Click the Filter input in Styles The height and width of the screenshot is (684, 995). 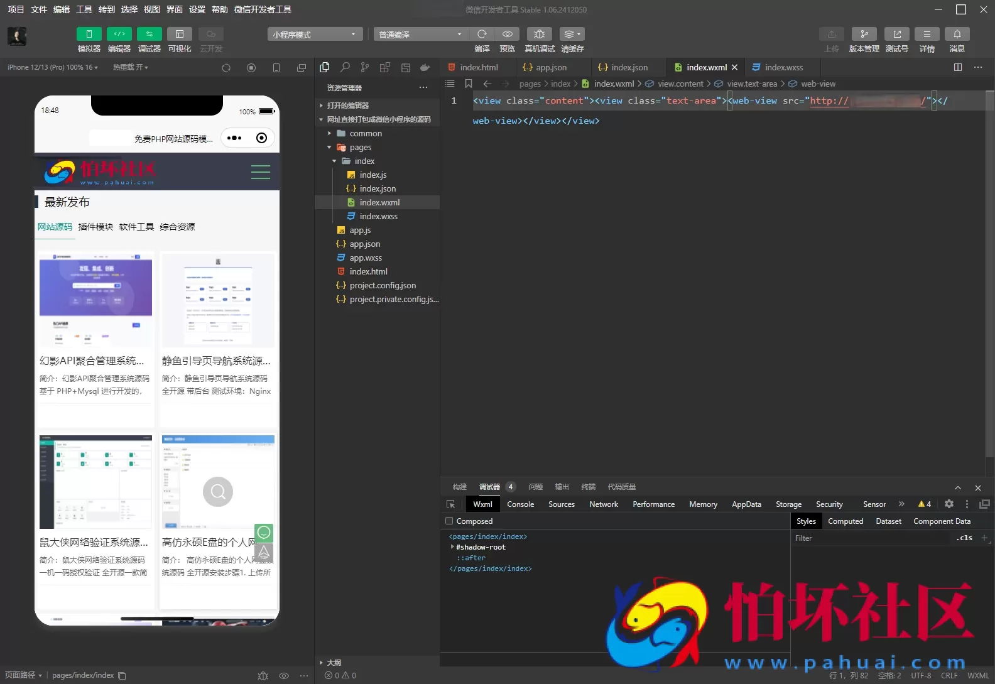[x=870, y=538]
